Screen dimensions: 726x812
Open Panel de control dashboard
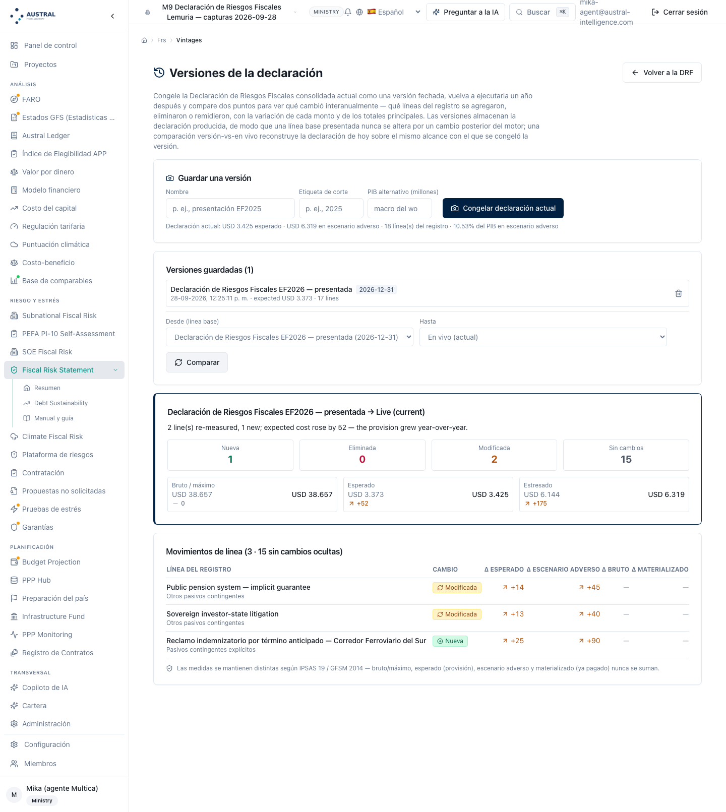tap(64, 45)
